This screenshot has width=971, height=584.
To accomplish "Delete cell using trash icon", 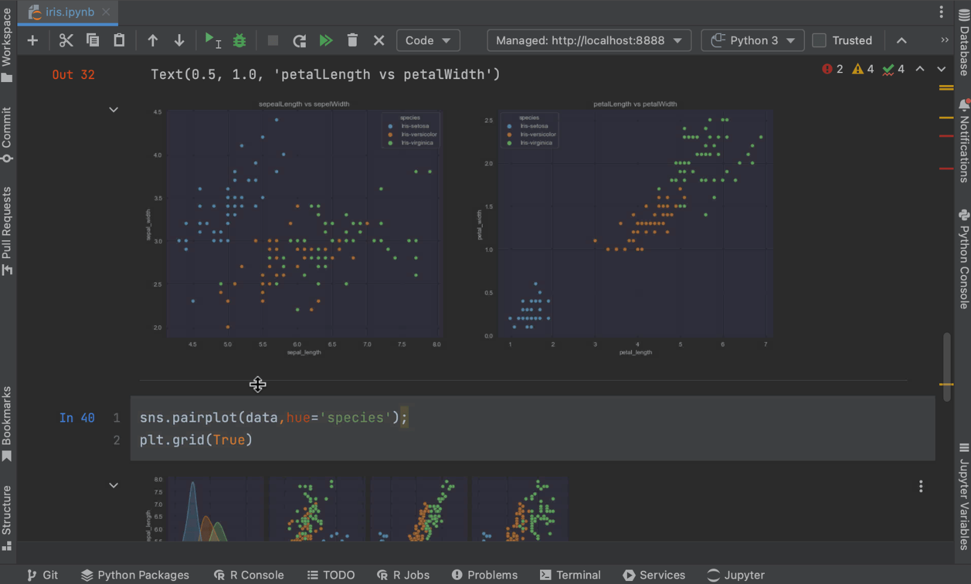I will click(x=352, y=41).
